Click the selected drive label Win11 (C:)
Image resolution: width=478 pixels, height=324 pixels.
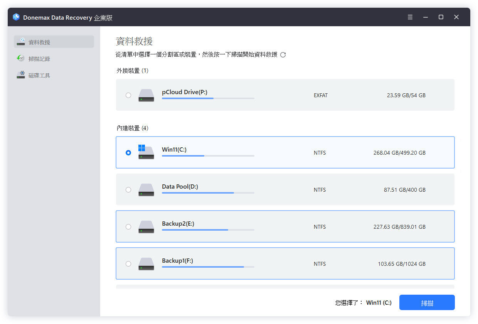click(379, 302)
